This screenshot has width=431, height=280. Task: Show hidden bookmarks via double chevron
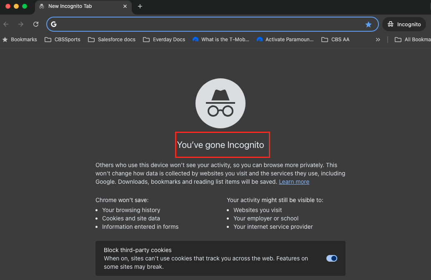[x=378, y=40]
